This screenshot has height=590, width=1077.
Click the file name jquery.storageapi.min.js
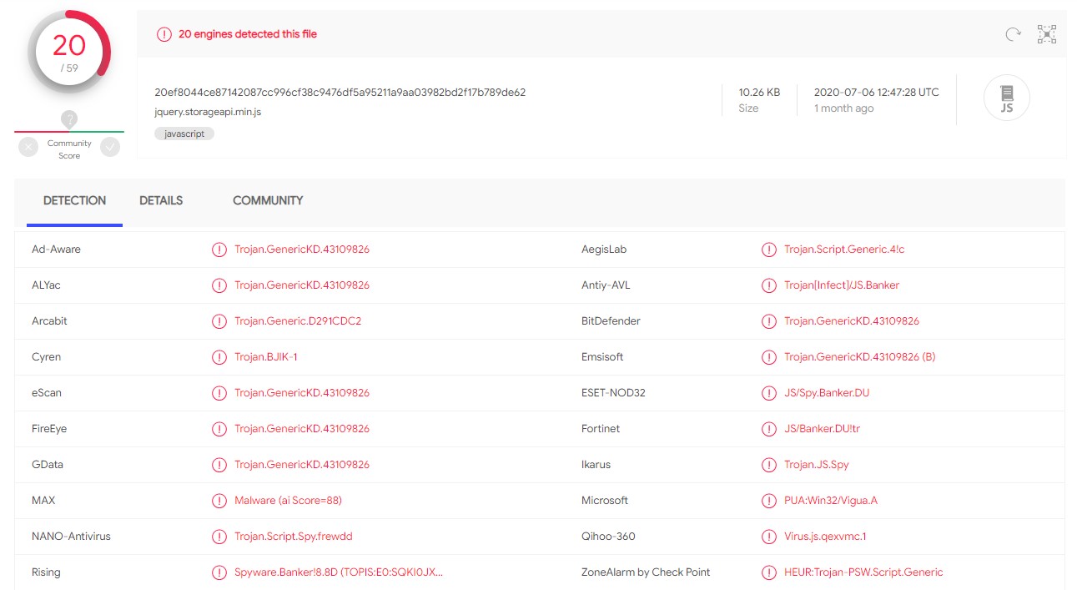tap(208, 112)
